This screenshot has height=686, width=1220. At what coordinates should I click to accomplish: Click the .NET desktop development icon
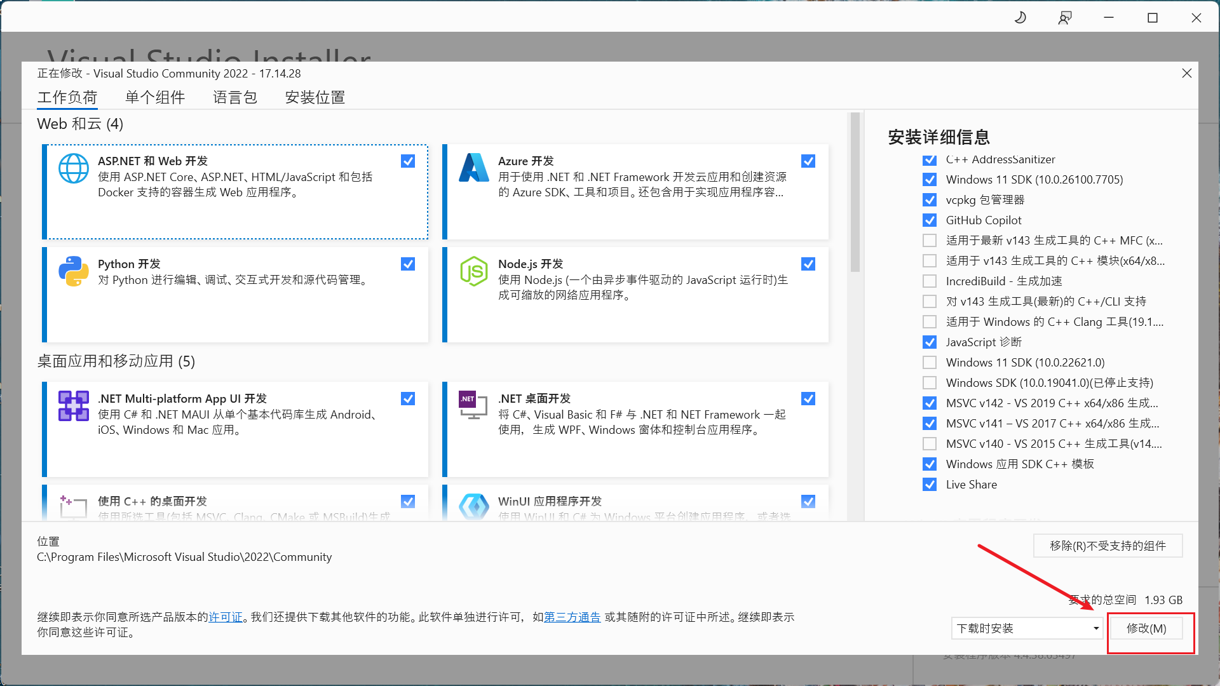coord(473,405)
